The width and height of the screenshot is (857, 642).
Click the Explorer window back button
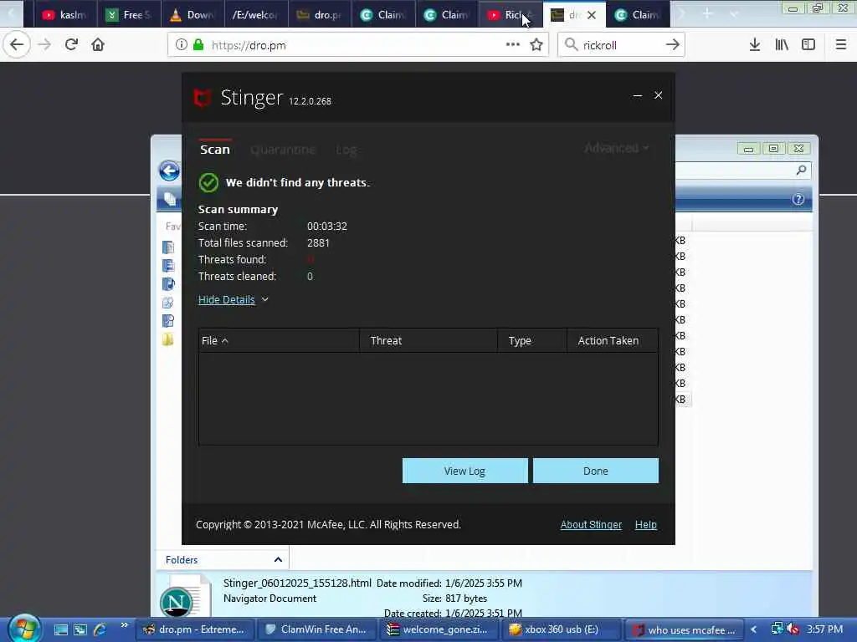coord(169,171)
